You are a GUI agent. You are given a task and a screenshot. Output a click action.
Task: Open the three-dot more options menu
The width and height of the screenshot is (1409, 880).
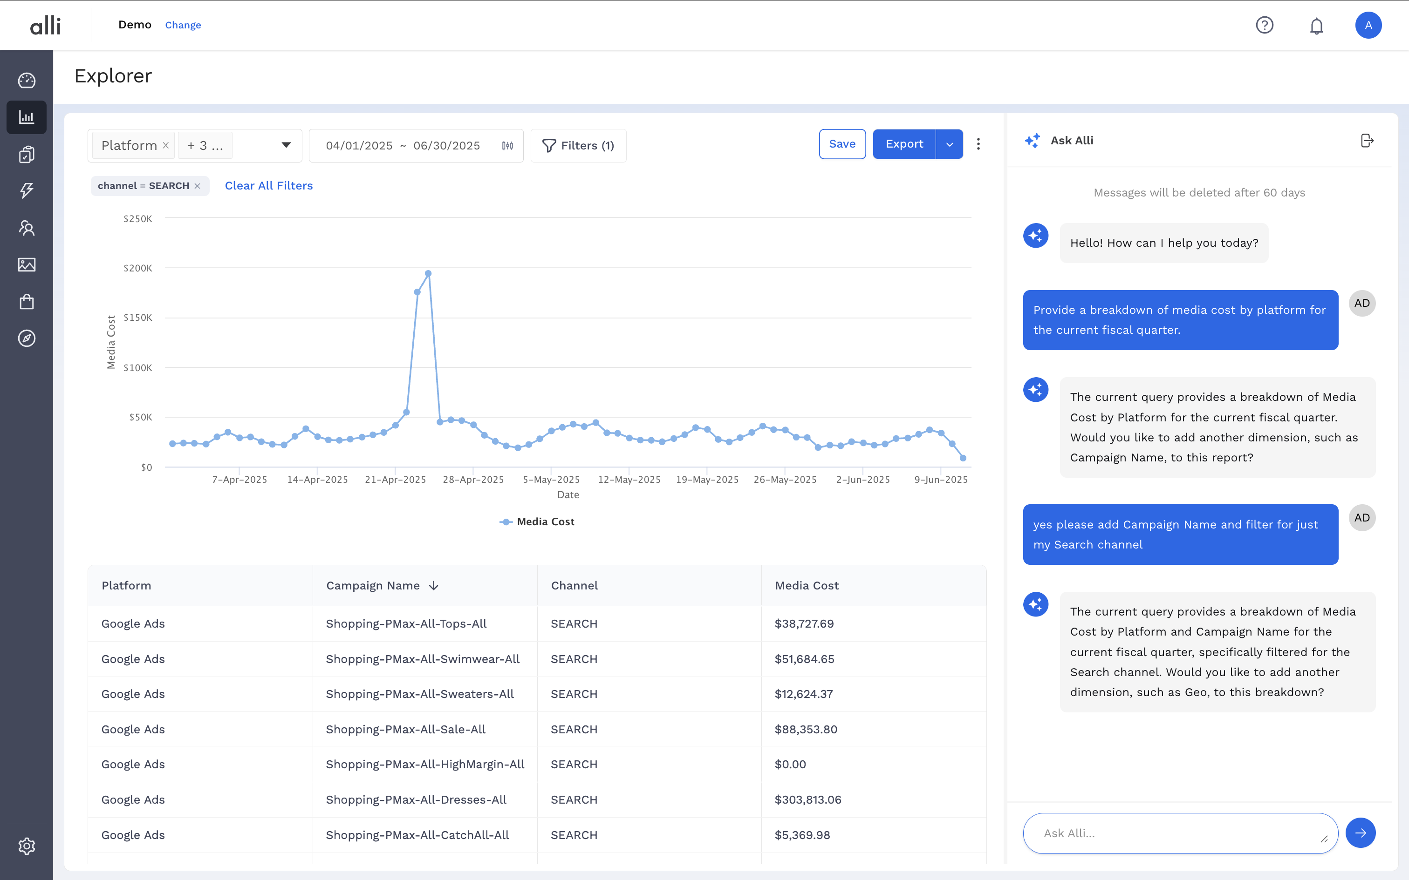978,144
